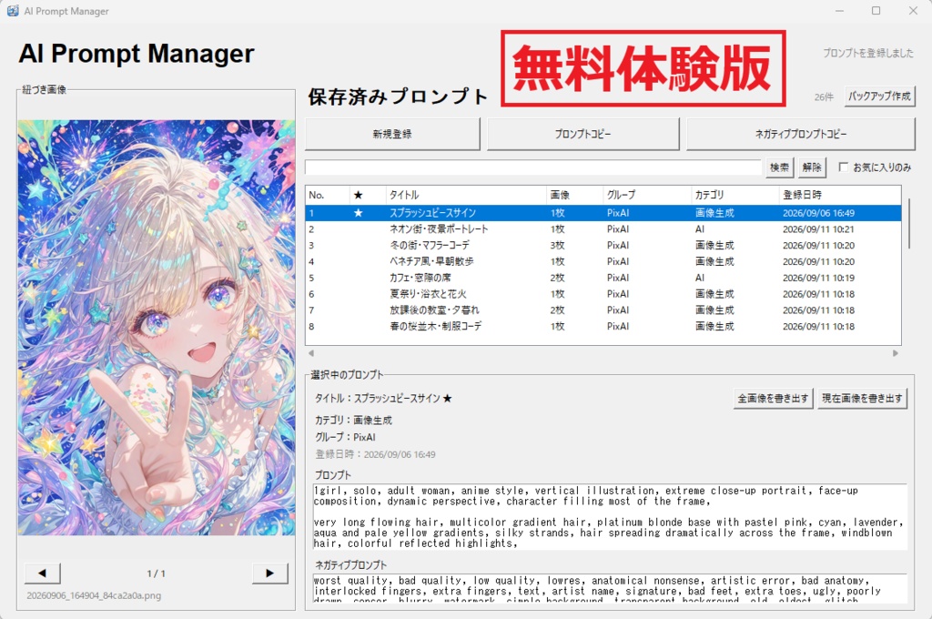The height and width of the screenshot is (619, 932).
Task: Click the プロンプトコピー button
Action: pos(582,134)
